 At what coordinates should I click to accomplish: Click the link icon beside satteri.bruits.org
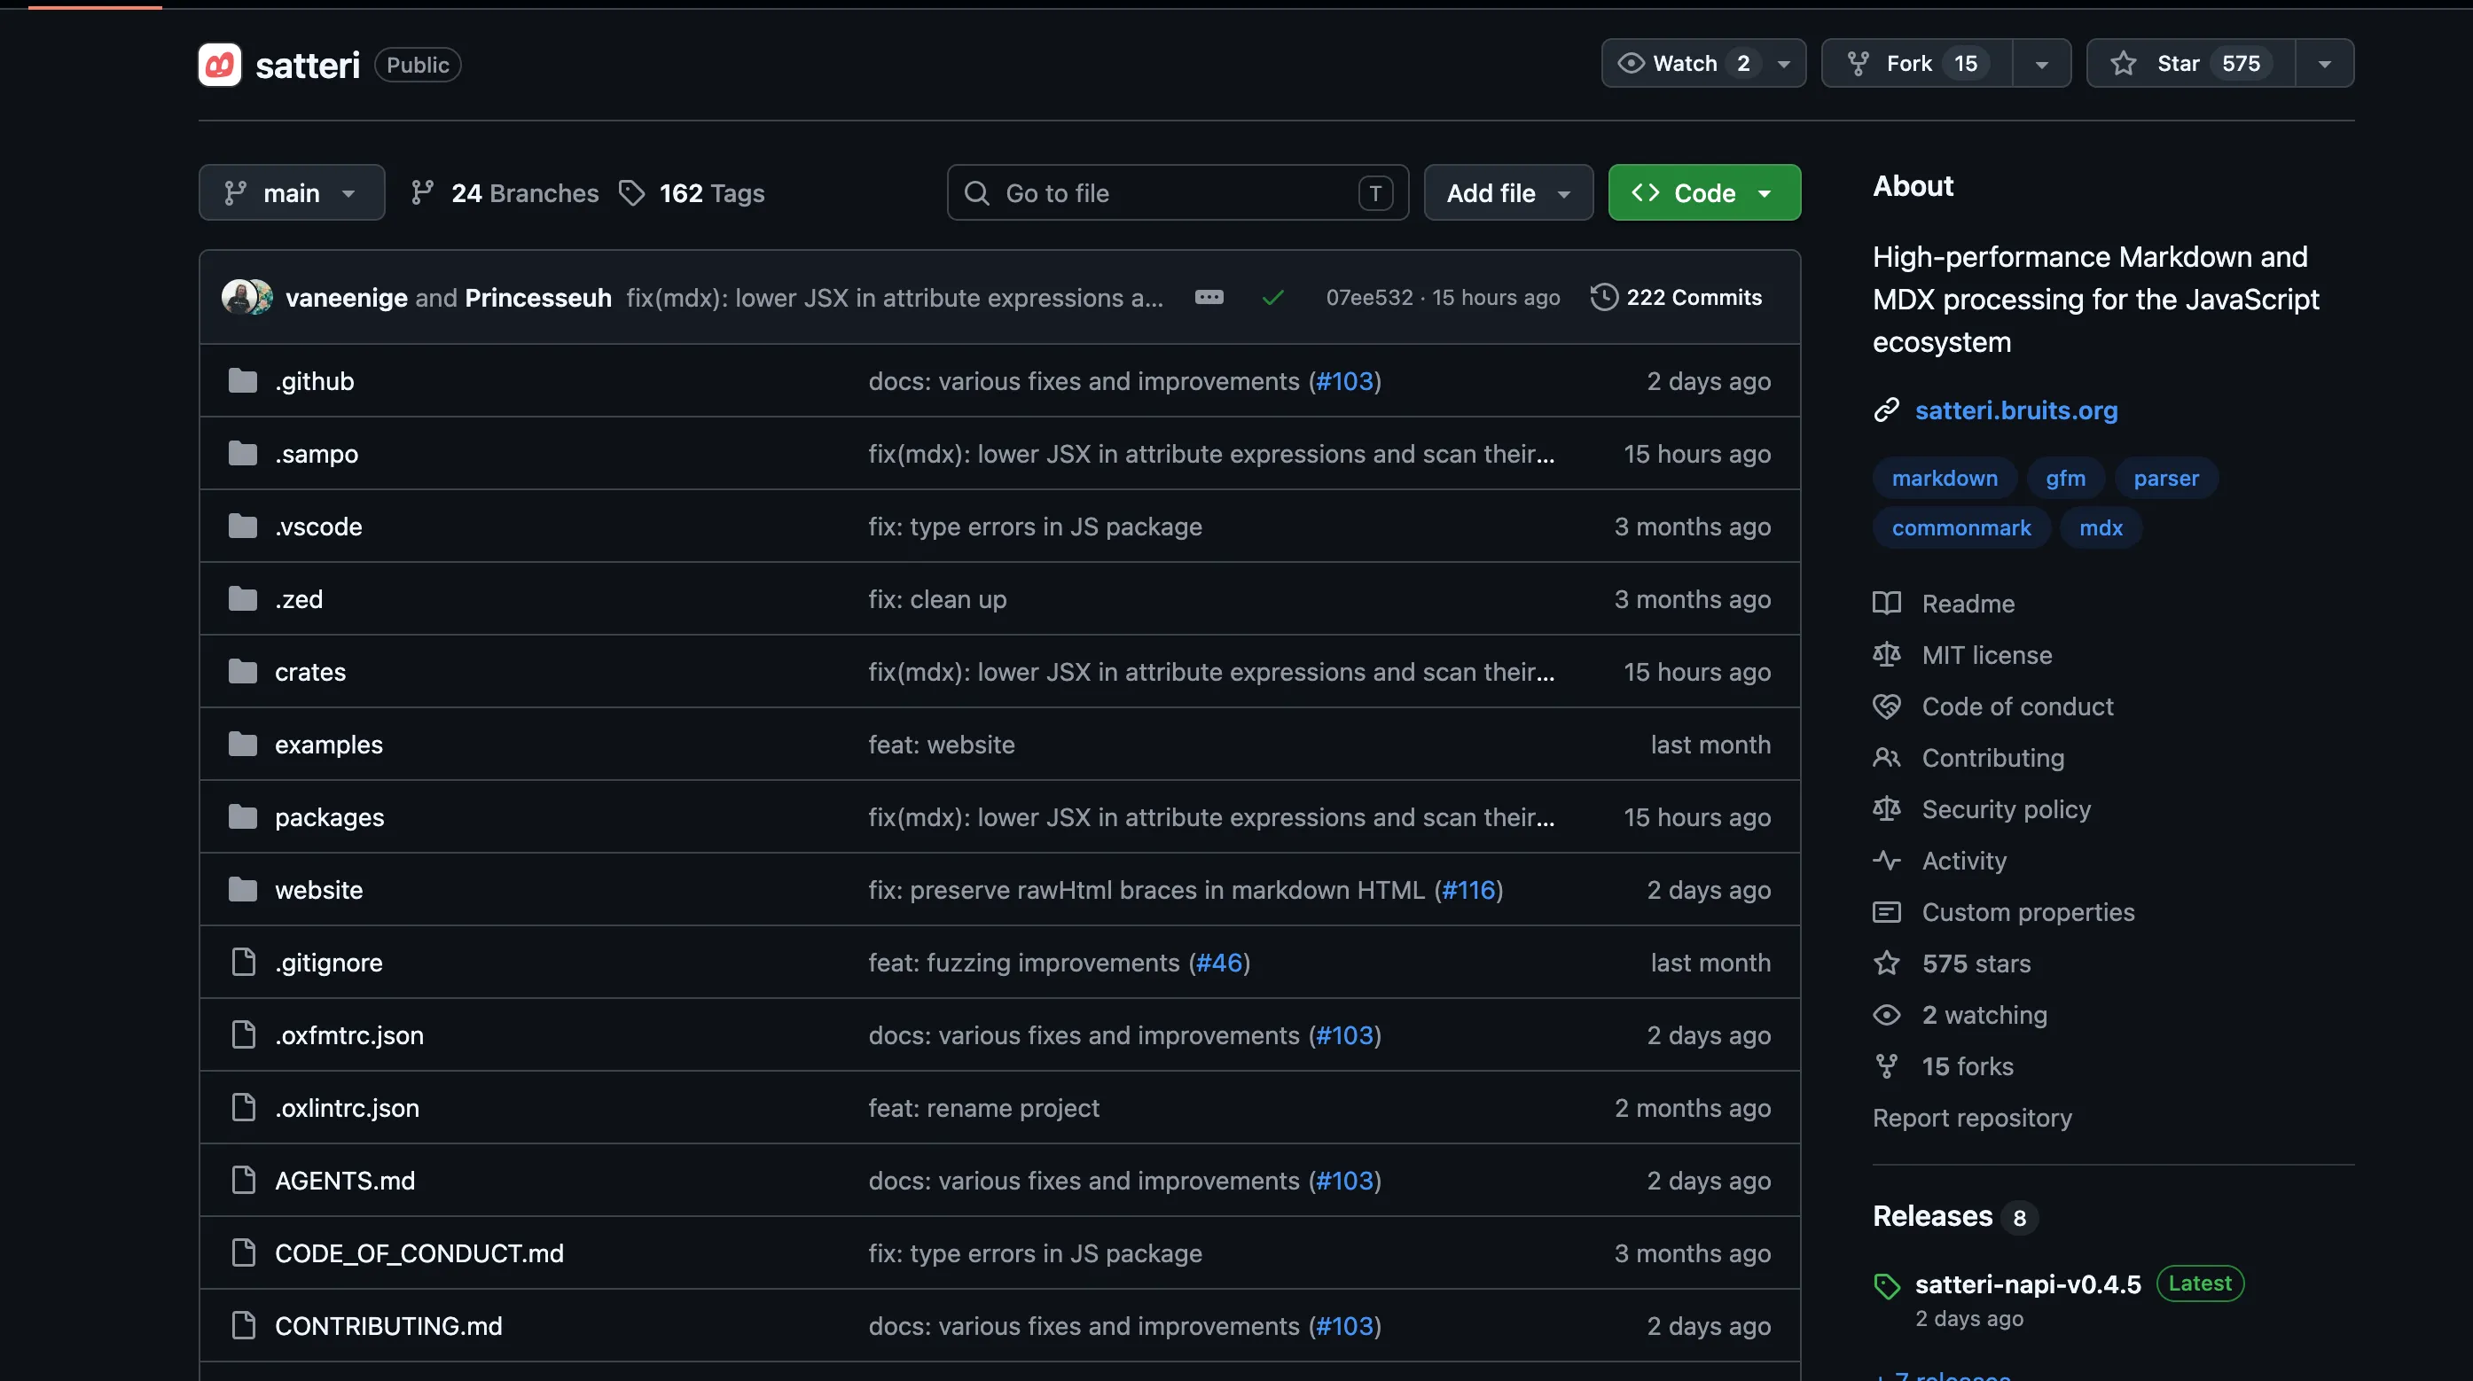pos(1886,410)
